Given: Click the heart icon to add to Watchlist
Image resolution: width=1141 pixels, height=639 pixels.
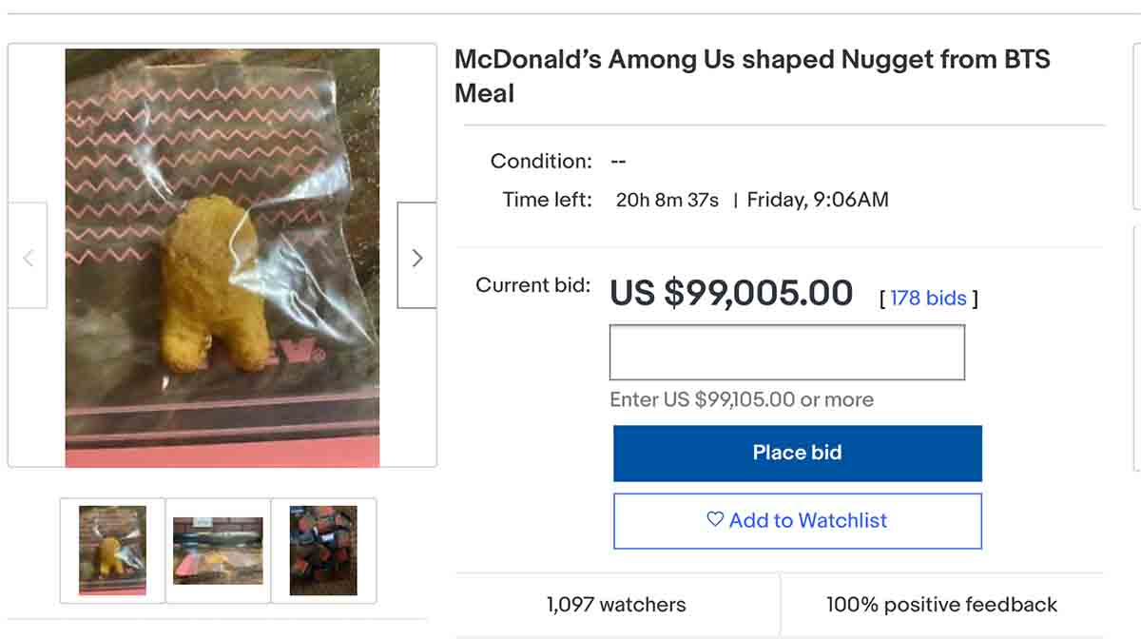Looking at the screenshot, I should 715,519.
